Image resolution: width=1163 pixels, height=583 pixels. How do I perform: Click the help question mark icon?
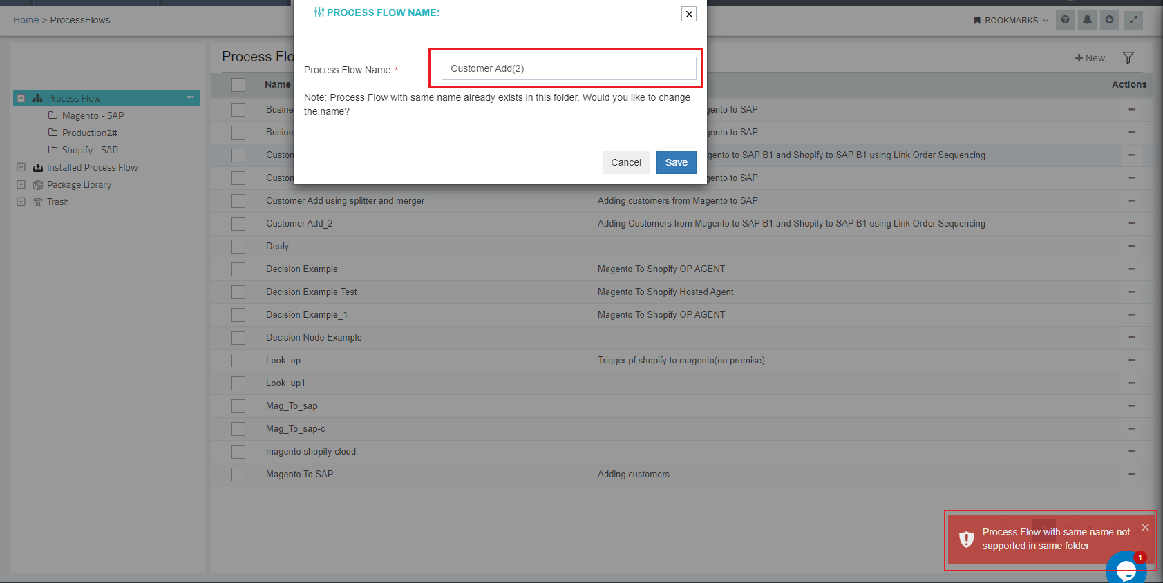point(1065,20)
